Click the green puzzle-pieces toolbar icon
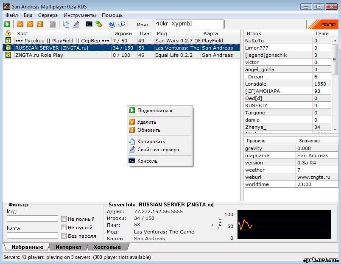This screenshot has width=341, height=264. pyautogui.click(x=99, y=24)
